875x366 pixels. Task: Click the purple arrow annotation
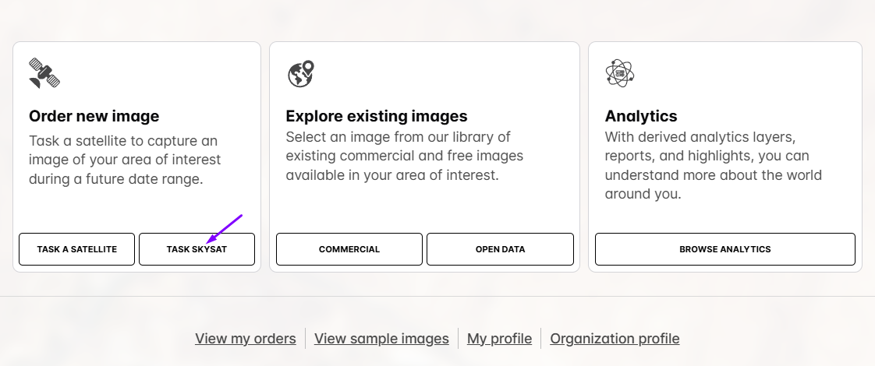tap(225, 227)
